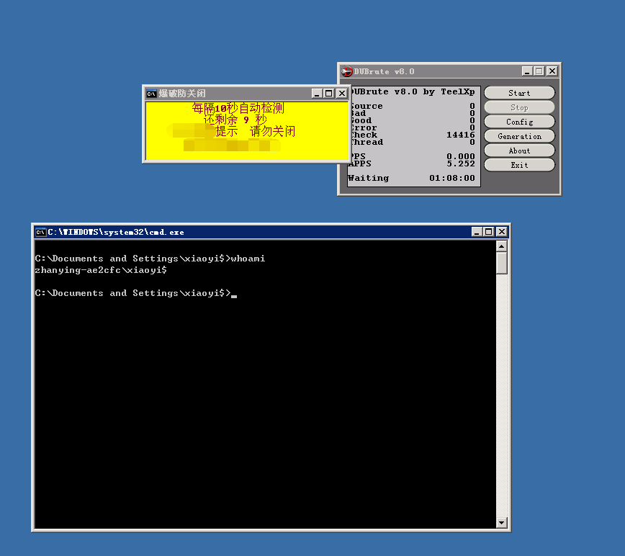This screenshot has width=625, height=556.
Task: Click the whoami command line in cmd
Action: pos(150,259)
